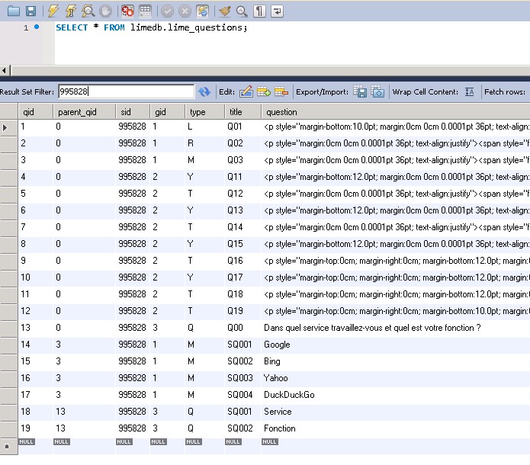This screenshot has height=465, width=530.
Task: Execute the query with the lightning bolt
Action: coord(53,11)
